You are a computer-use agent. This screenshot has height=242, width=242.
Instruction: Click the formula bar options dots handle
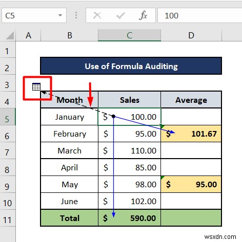76,15
